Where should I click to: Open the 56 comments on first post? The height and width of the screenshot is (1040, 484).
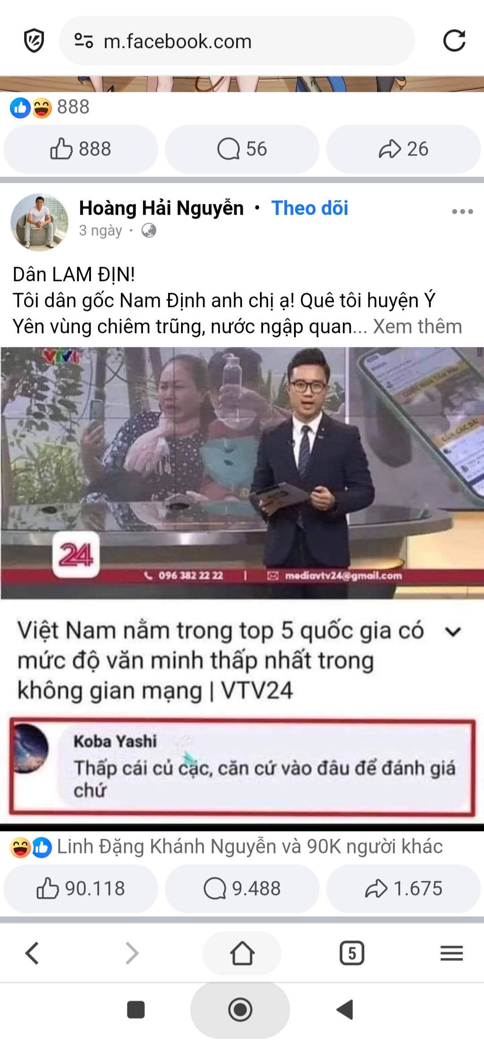[x=242, y=149]
